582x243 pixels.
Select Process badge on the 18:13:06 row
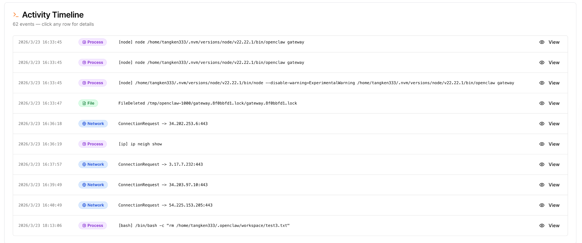pyautogui.click(x=92, y=225)
